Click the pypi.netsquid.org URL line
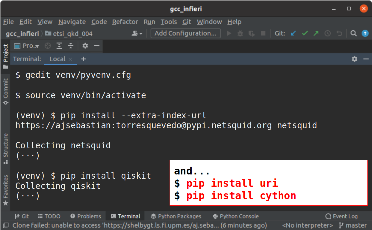This screenshot has height=230, width=372. coord(166,125)
